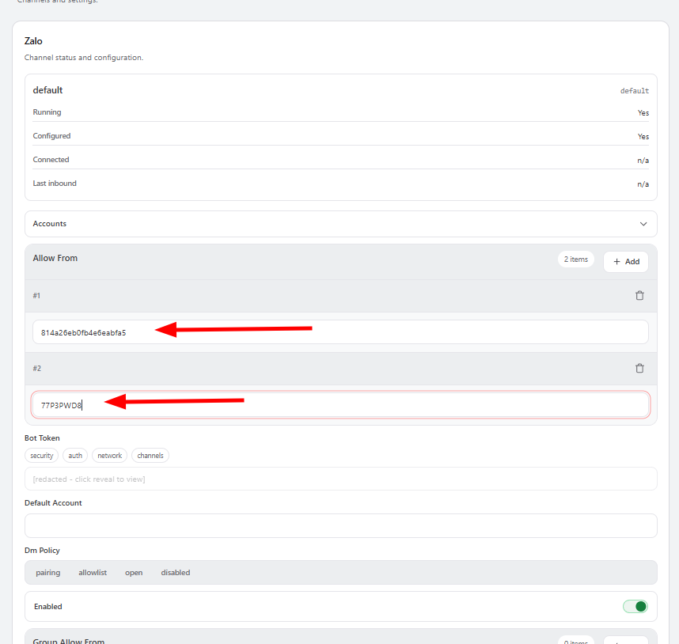
Task: Select the open Dm Policy option
Action: 134,573
